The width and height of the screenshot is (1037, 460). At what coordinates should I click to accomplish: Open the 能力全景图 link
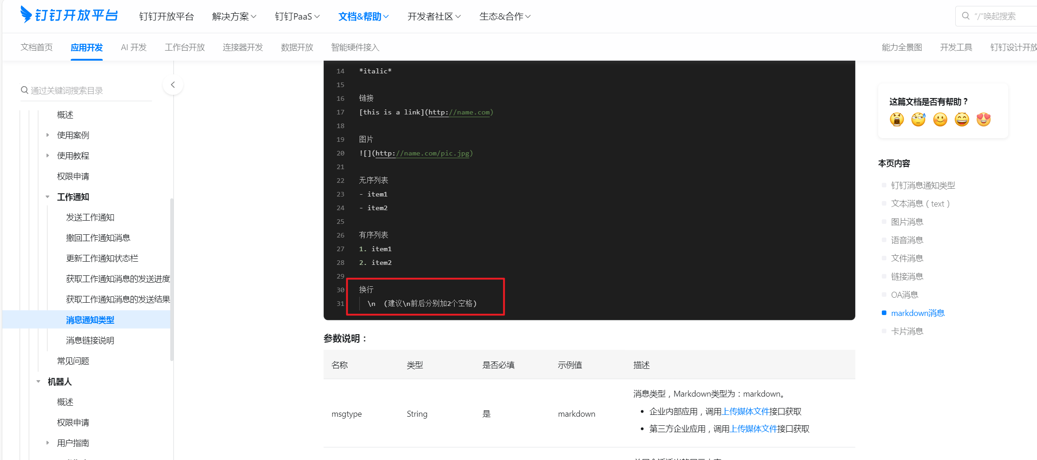pos(902,47)
